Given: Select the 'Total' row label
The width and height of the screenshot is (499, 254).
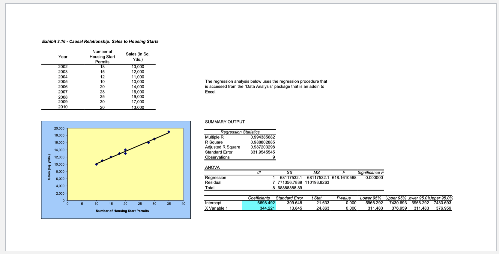Looking at the screenshot, I should (210, 188).
